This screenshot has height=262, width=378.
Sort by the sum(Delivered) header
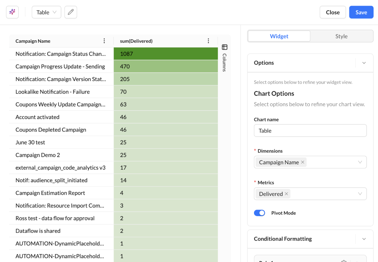(136, 41)
